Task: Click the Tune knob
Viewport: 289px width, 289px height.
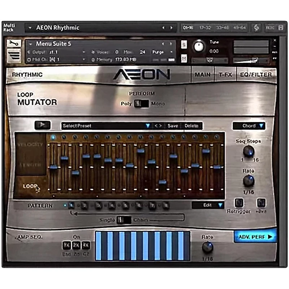Action: pyautogui.click(x=199, y=47)
